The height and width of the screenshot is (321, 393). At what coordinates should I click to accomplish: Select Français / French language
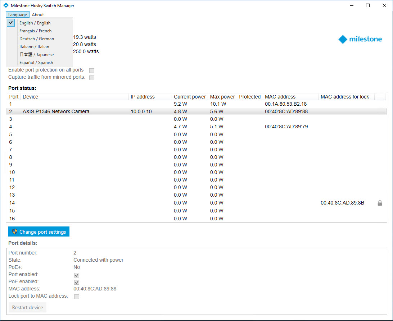[x=36, y=31]
